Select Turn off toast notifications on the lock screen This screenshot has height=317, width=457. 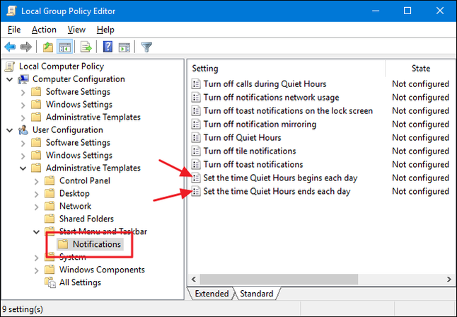288,110
